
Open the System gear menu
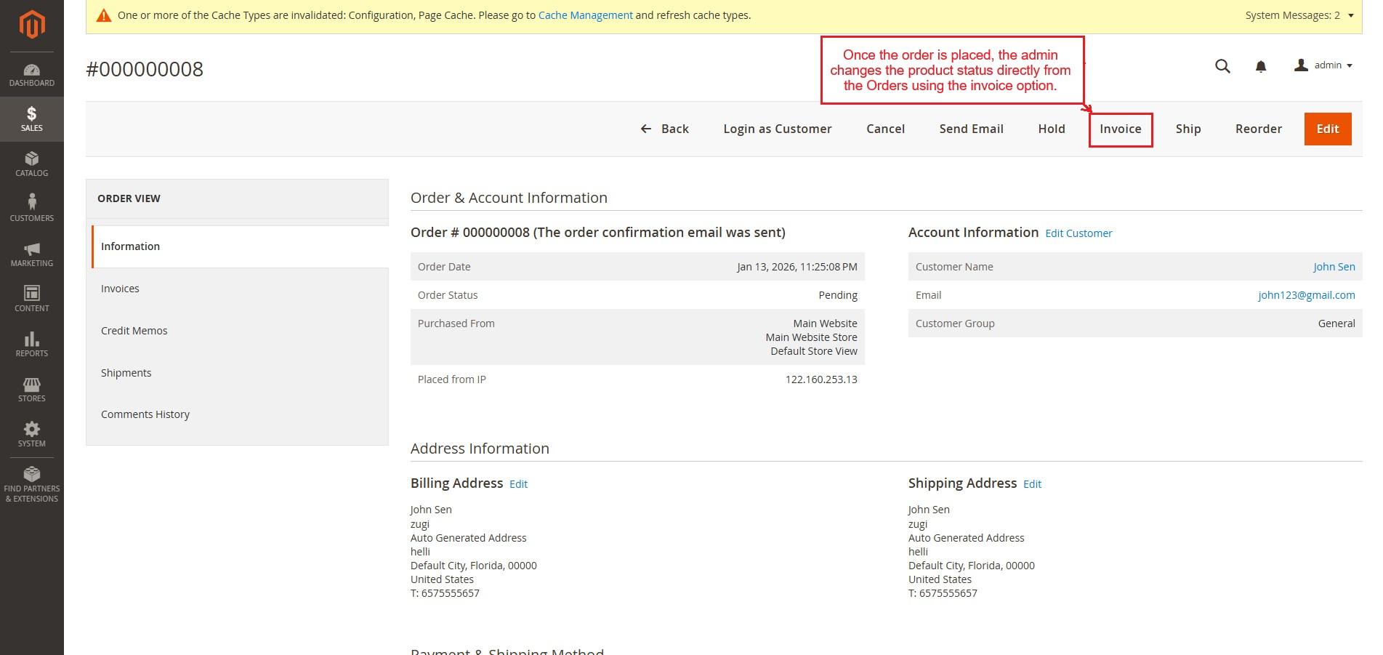tap(32, 434)
